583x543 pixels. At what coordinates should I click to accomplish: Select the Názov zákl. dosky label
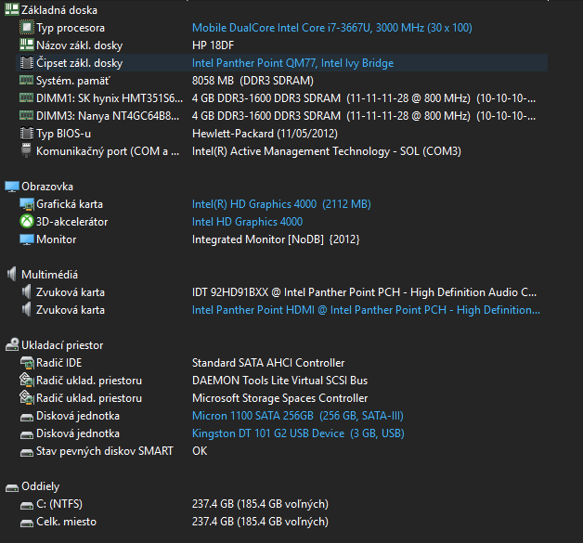click(x=79, y=45)
